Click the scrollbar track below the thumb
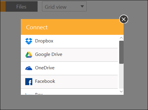148x110 pixels. pos(121,76)
